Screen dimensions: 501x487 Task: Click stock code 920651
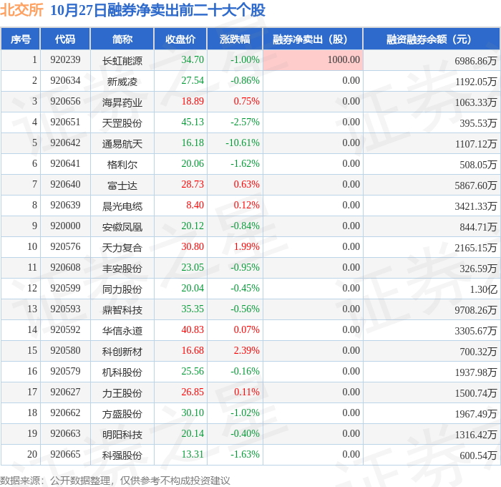point(65,122)
